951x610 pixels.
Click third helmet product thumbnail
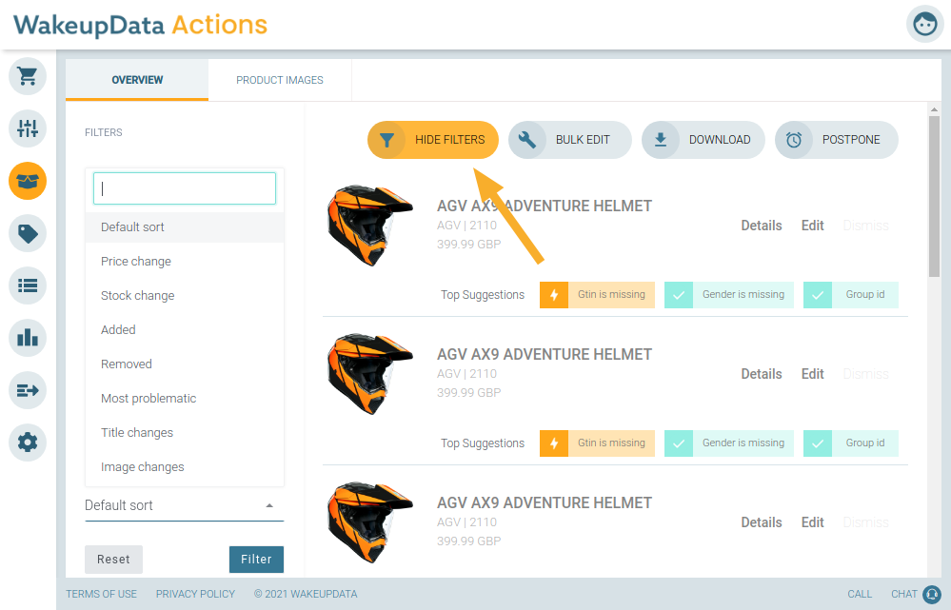pyautogui.click(x=369, y=522)
